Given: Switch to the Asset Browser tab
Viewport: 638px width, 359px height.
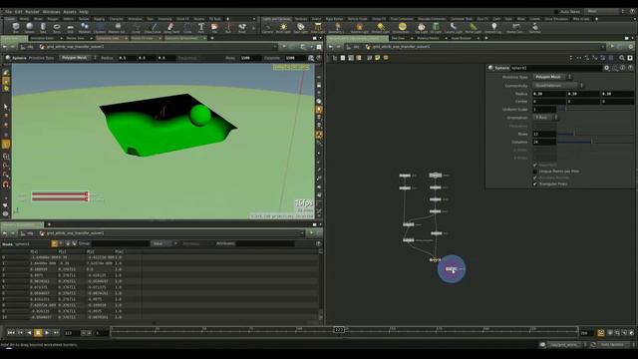Looking at the screenshot, I should coord(461,38).
